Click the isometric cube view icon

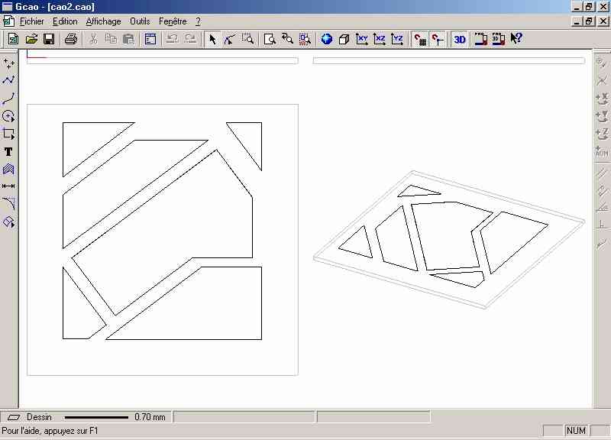click(344, 39)
